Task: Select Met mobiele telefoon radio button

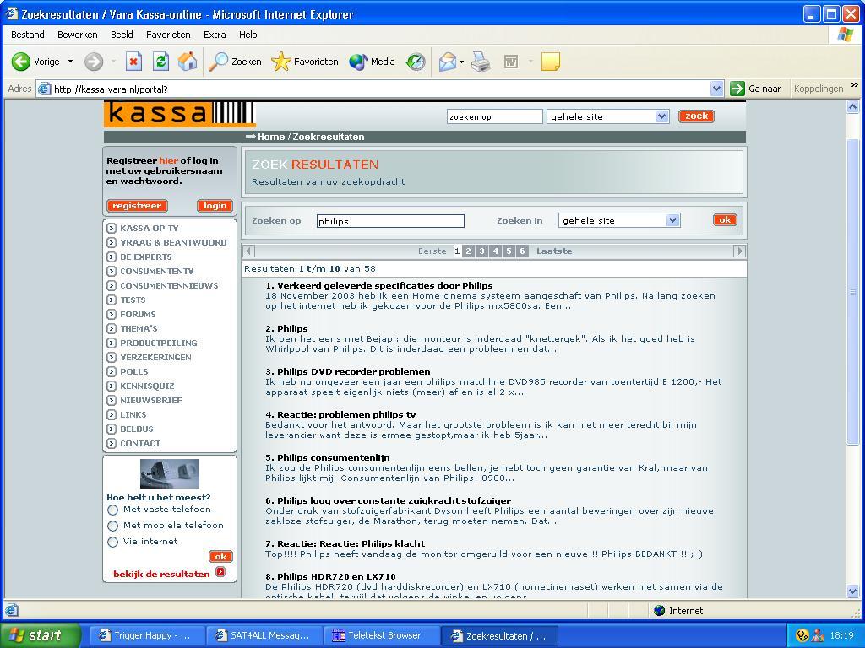Action: 112,526
